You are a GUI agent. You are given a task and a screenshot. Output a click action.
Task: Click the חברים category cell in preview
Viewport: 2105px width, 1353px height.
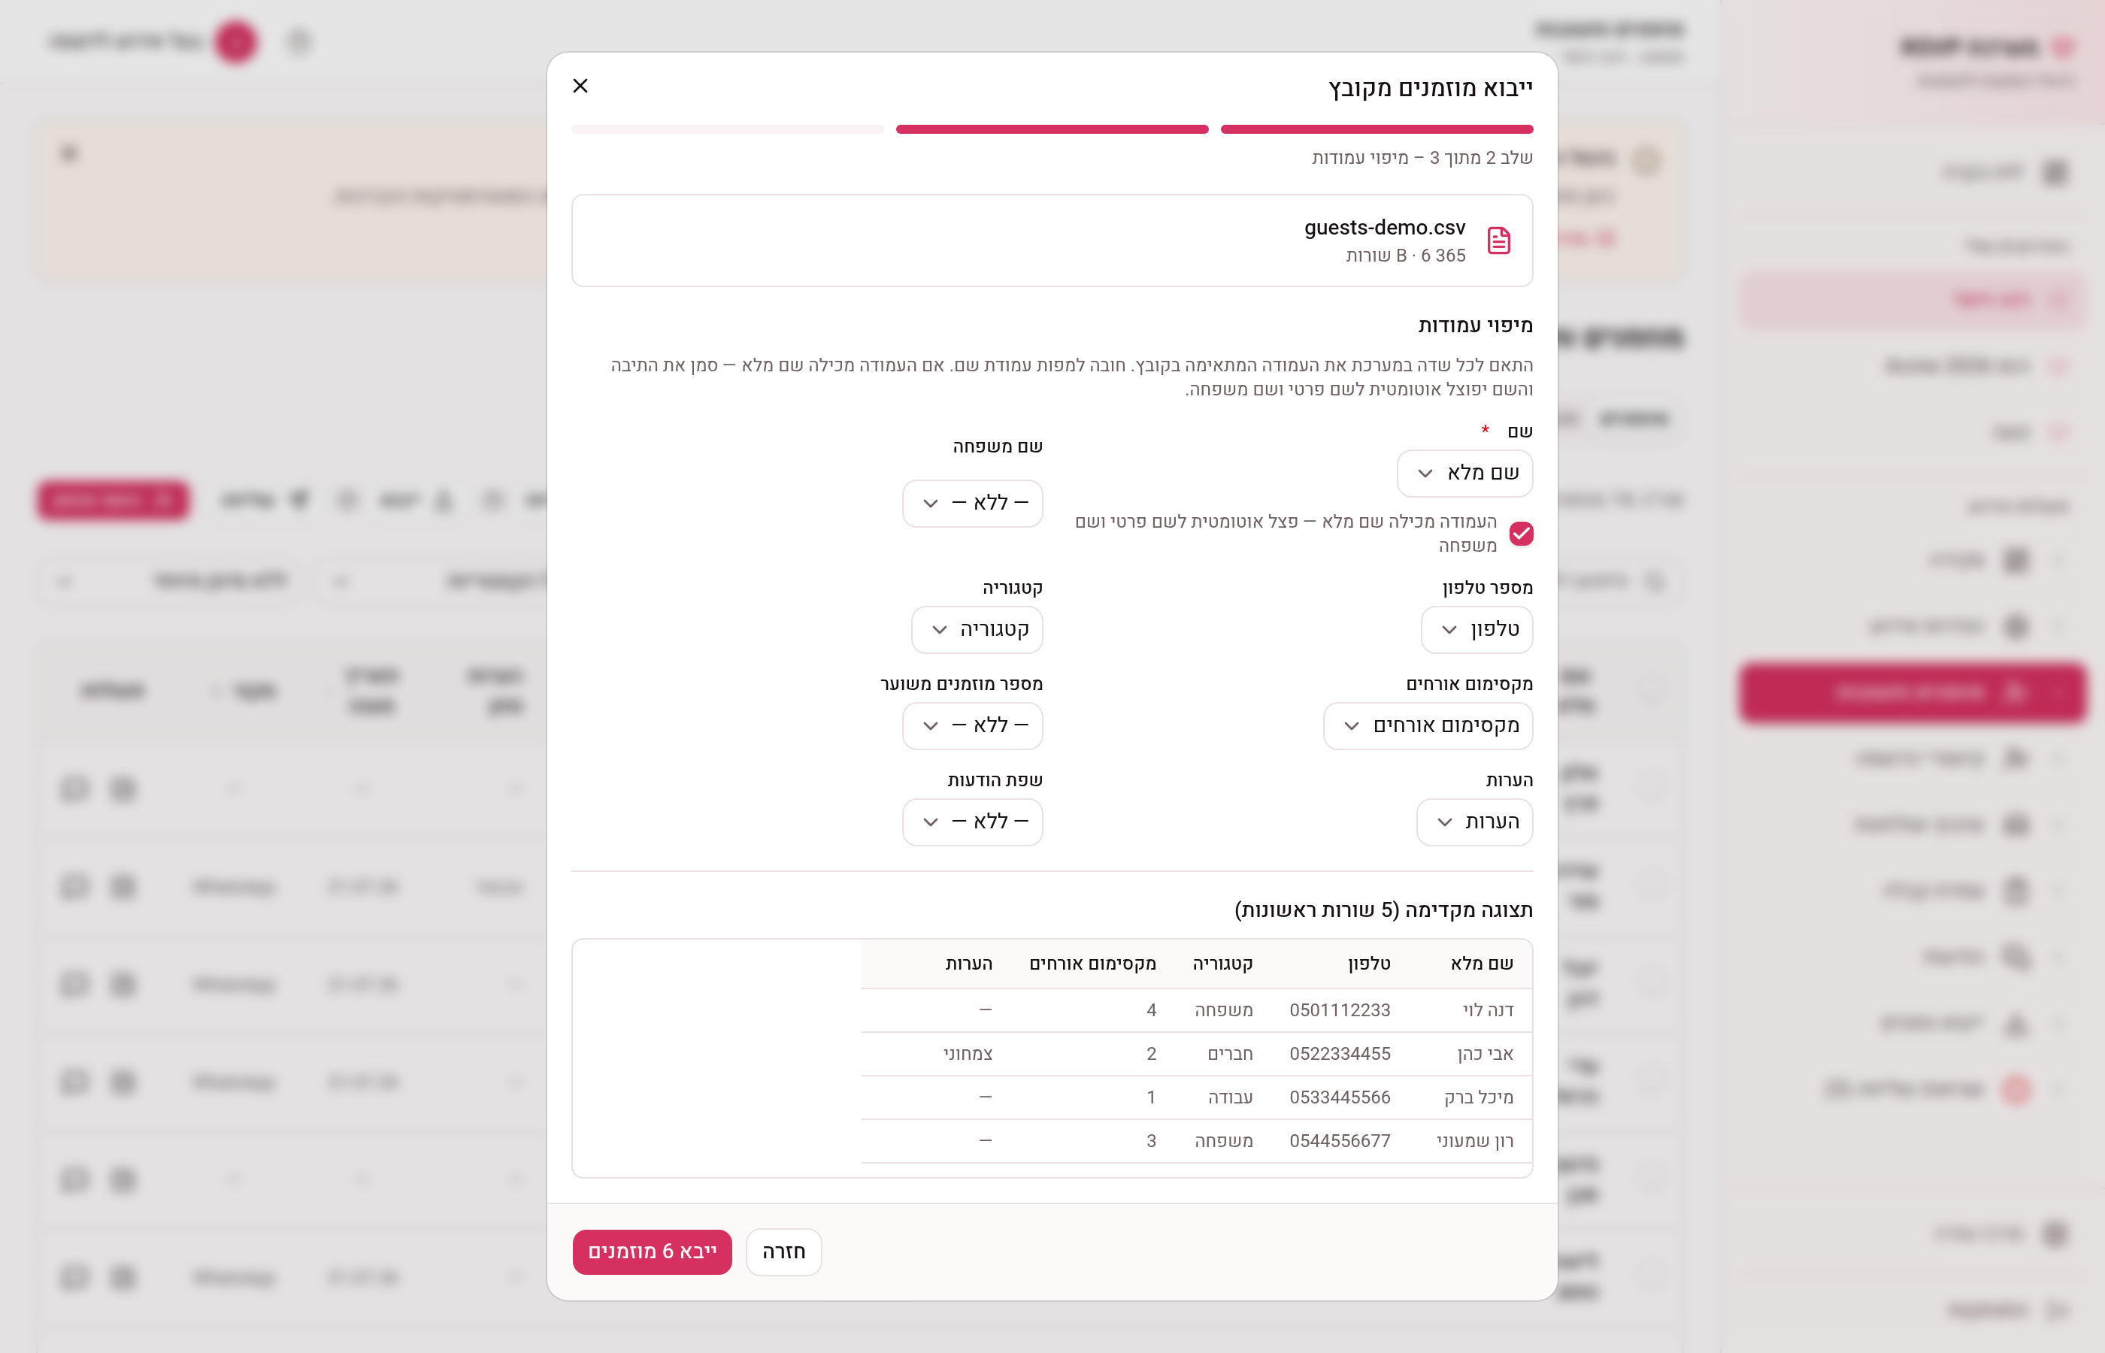point(1230,1053)
